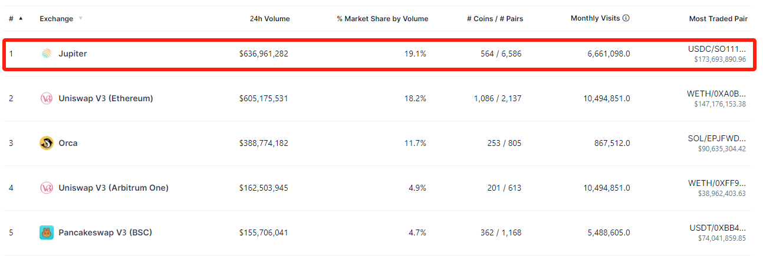Sort by # Coins / # Pairs header
The height and width of the screenshot is (256, 763).
(495, 19)
